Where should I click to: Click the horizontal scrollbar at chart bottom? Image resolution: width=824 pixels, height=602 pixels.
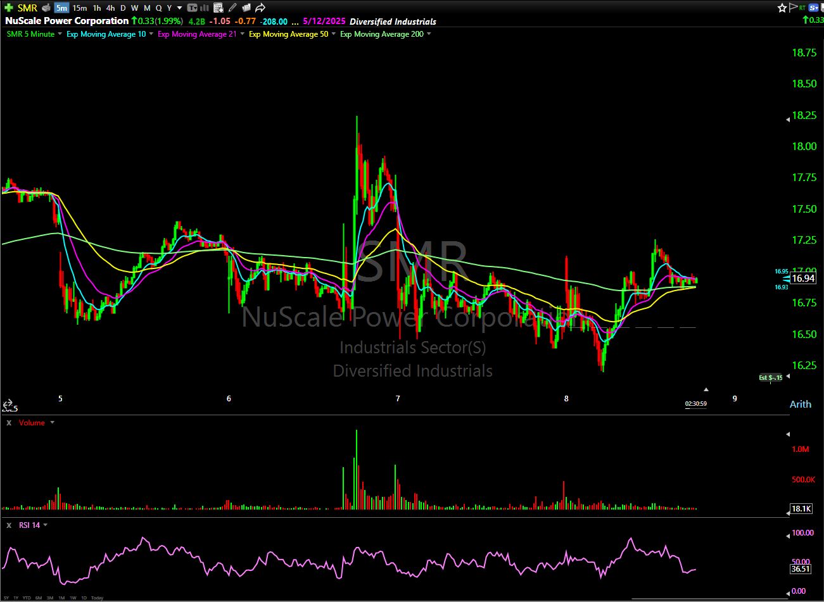tap(709, 599)
